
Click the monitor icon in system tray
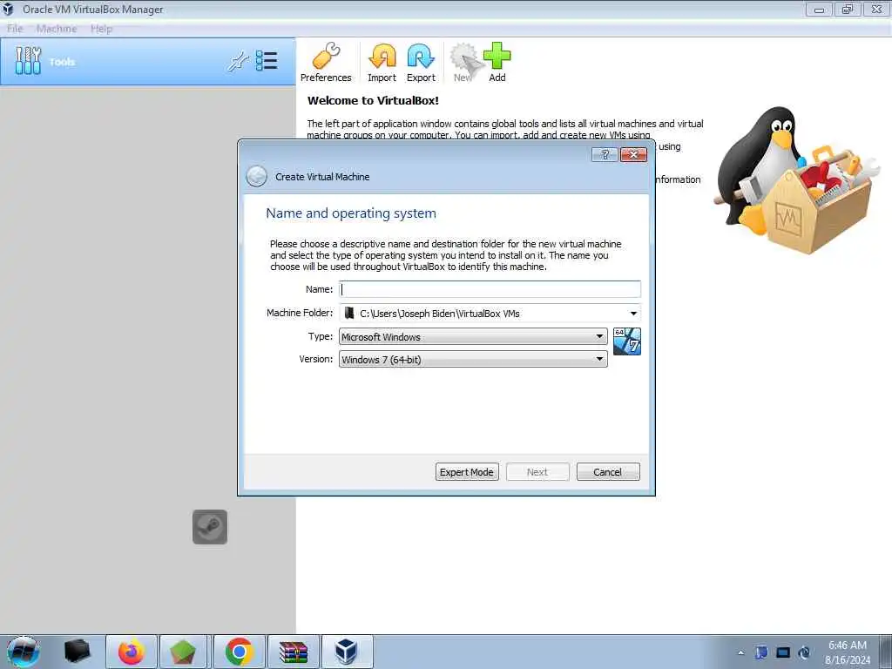783,652
